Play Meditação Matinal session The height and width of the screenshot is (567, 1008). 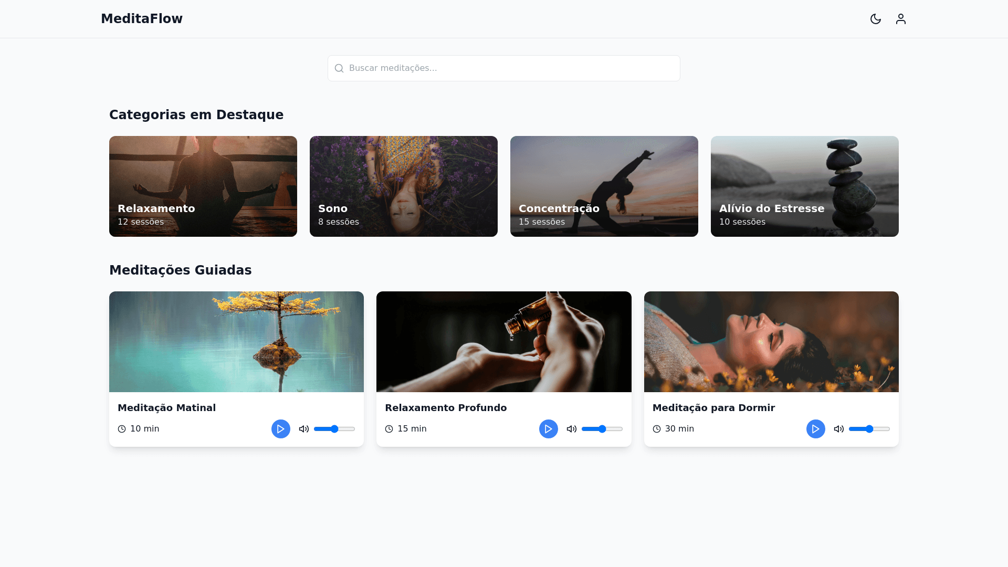coord(280,429)
